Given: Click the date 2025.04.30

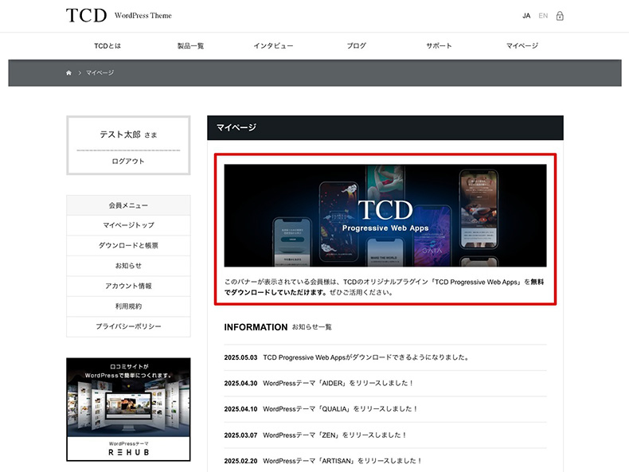Looking at the screenshot, I should pyautogui.click(x=240, y=383).
